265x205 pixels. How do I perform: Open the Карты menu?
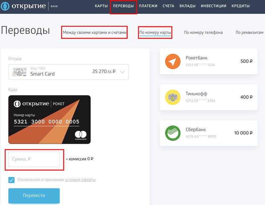101,6
